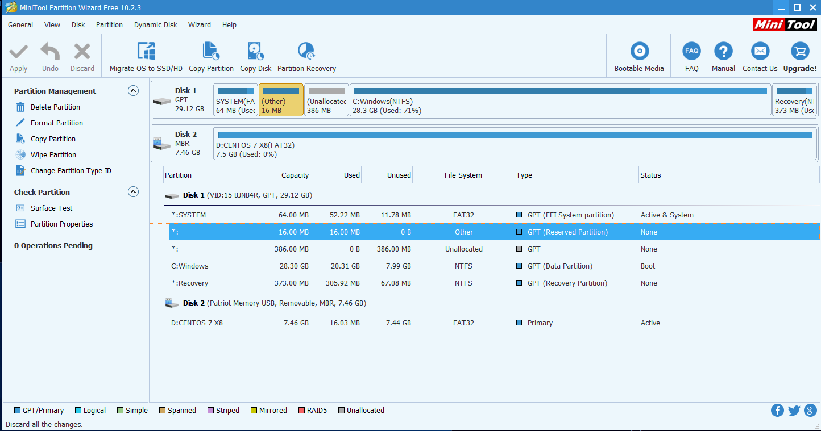Click Contact Us
This screenshot has height=431, width=821.
tap(760, 55)
